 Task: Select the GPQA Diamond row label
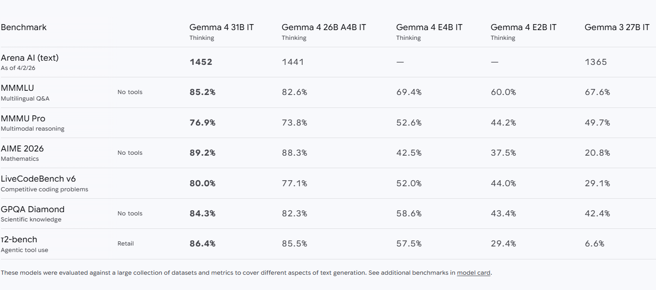tap(32, 209)
